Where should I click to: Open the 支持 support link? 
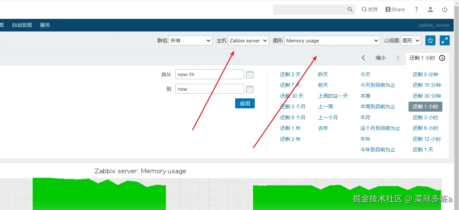pos(370,10)
